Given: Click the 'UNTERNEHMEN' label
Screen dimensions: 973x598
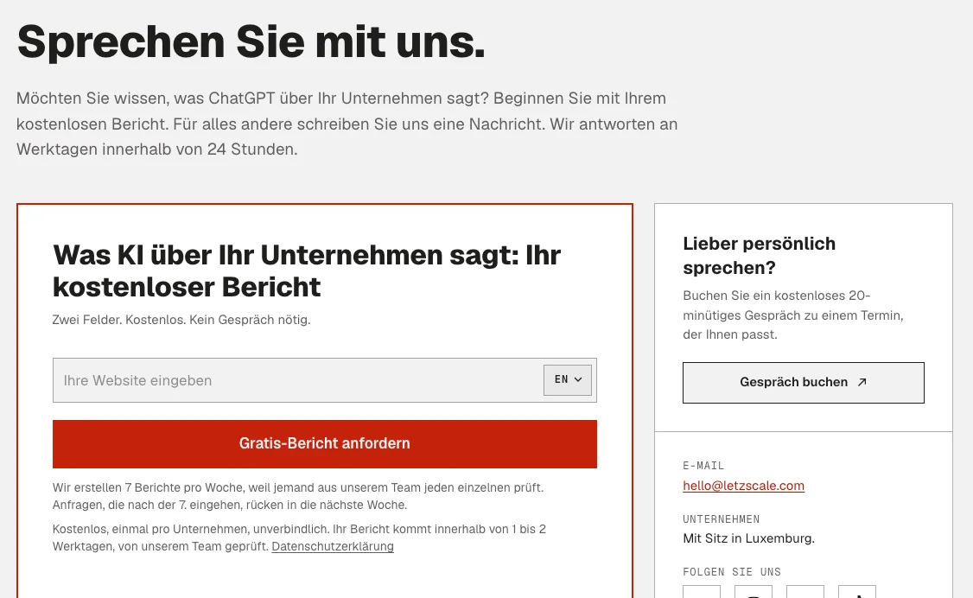Looking at the screenshot, I should tap(721, 519).
